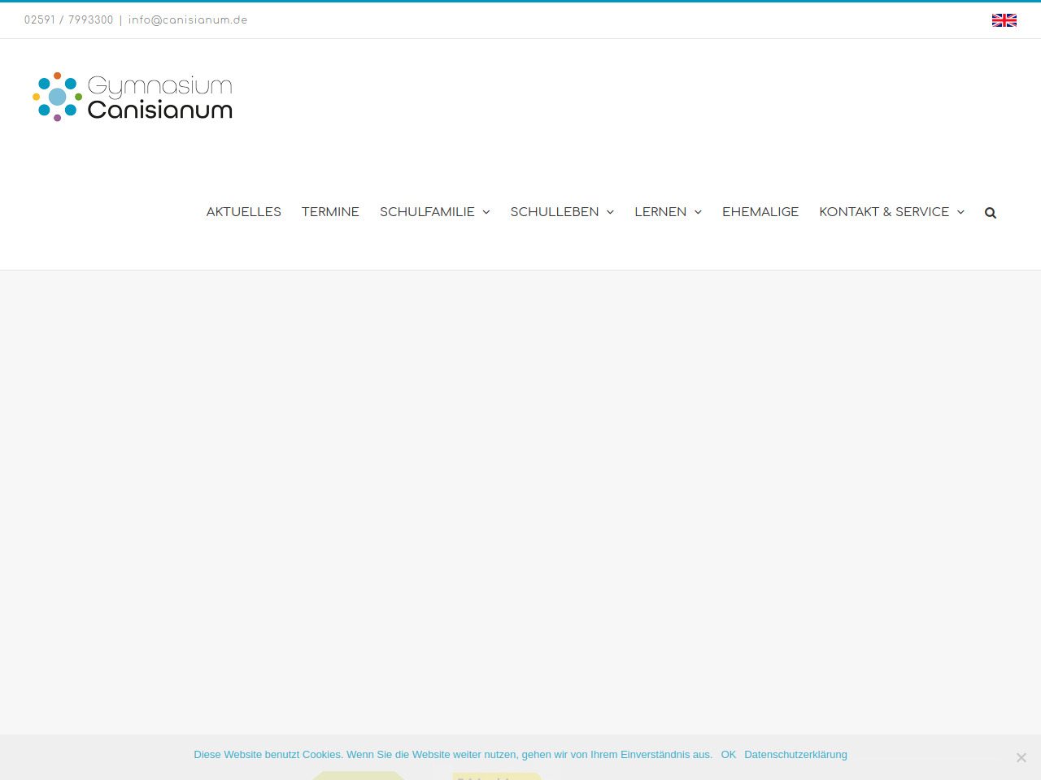The image size is (1041, 780).
Task: Expand the SCHULLEBEN dropdown arrow
Action: [x=610, y=212]
